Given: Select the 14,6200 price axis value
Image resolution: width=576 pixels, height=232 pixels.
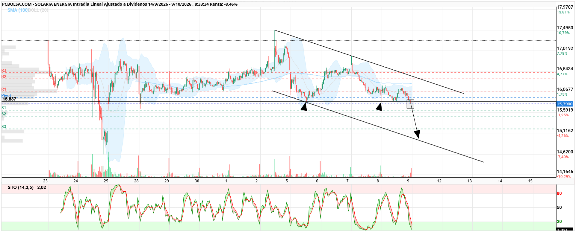Looking at the screenshot, I should click(565, 152).
